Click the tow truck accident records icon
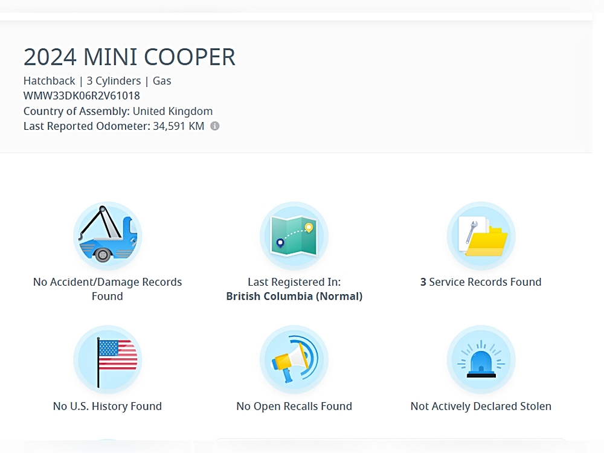Viewport: 604px width, 453px height. click(x=108, y=236)
